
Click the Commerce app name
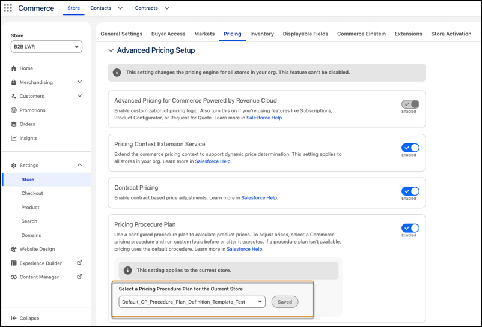coord(36,8)
